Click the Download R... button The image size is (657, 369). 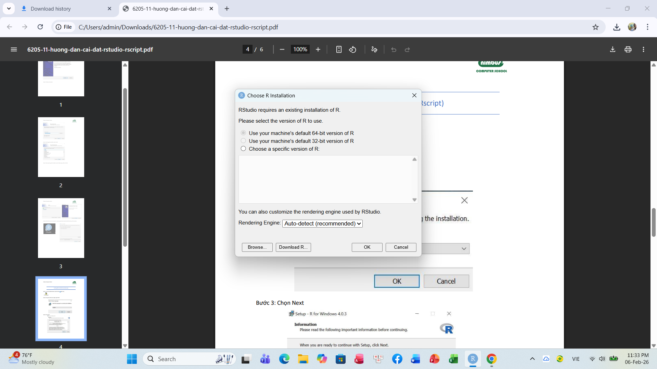point(293,247)
